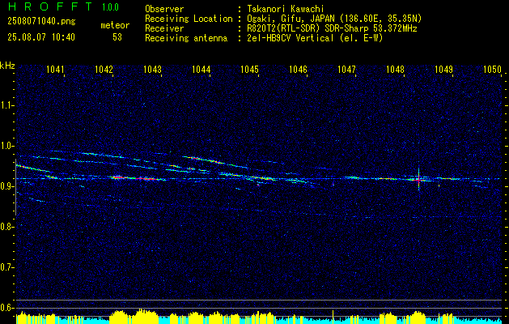Click time axis label 1050
The width and height of the screenshot is (509, 324).
point(493,69)
